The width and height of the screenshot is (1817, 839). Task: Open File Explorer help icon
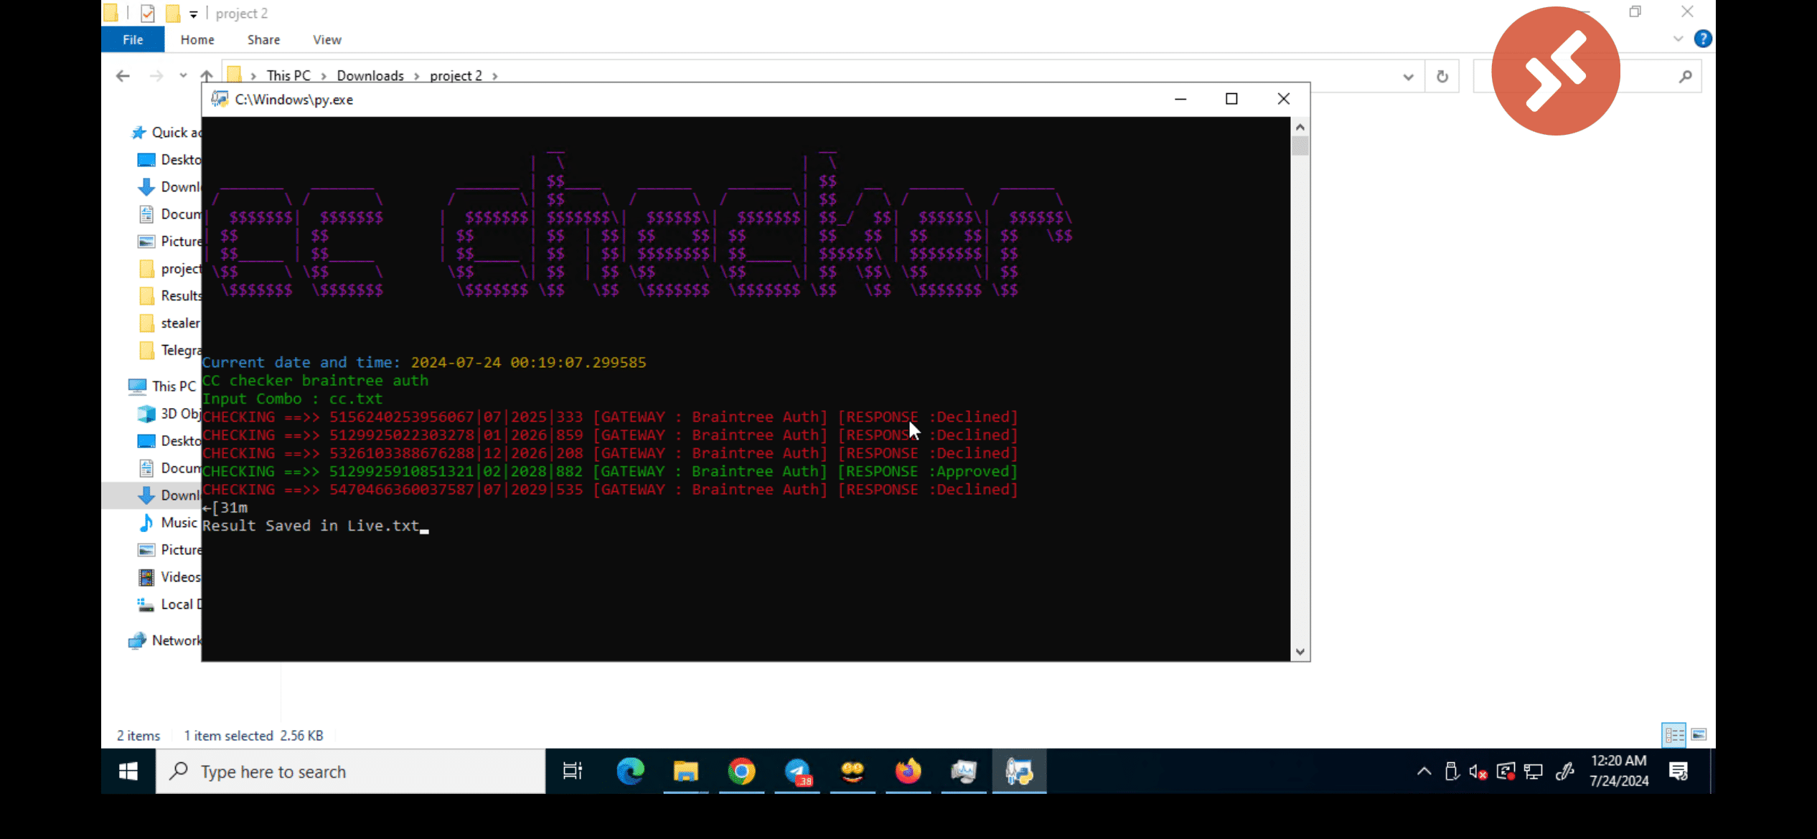[1703, 39]
